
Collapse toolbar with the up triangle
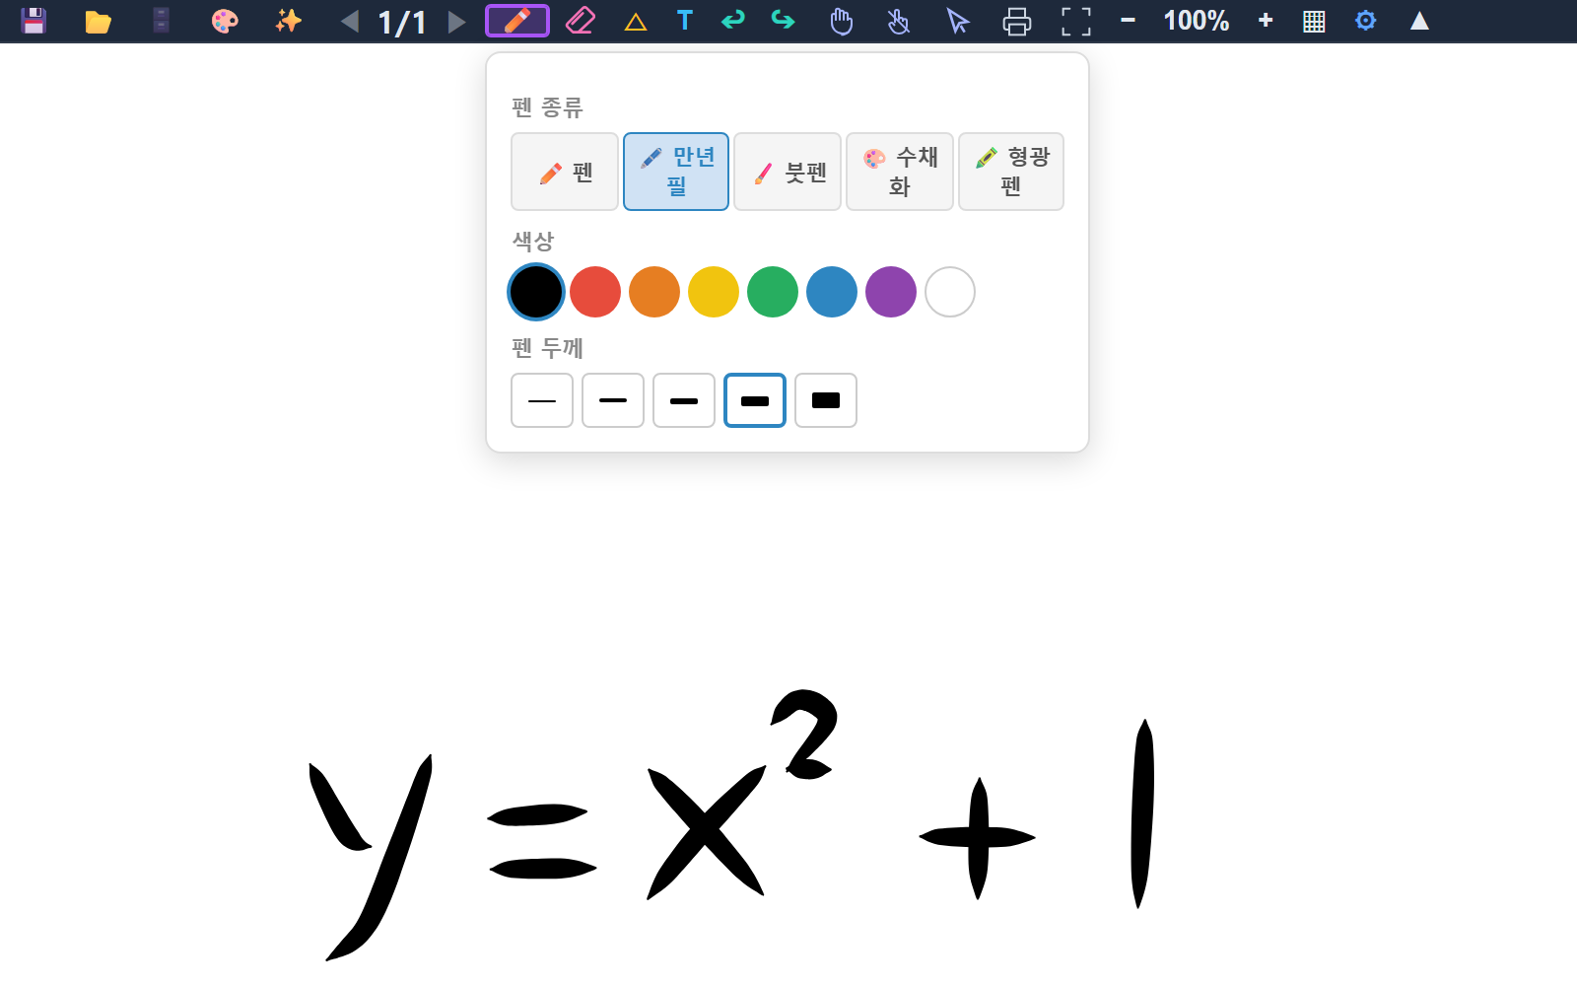[x=1419, y=21]
